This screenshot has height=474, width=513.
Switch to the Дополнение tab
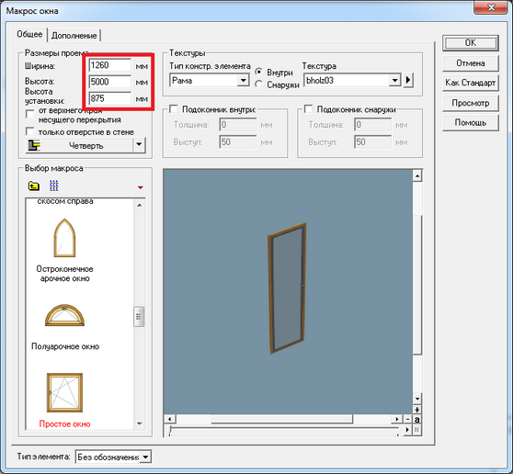tap(74, 36)
